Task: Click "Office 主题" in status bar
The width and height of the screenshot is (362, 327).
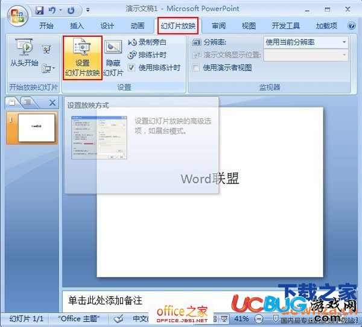Action: point(78,319)
